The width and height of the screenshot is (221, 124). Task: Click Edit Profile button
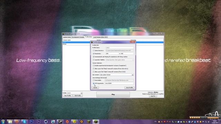(x=77, y=96)
